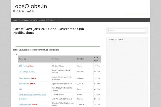Click the SPONSORED LINKS sidebar heading
161x107 pixels.
116,39
